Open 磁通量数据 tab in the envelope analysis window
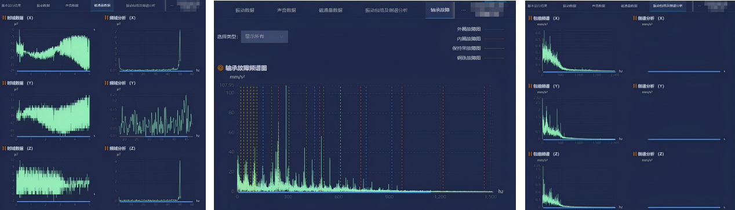The height and width of the screenshot is (210, 735). tap(630, 5)
